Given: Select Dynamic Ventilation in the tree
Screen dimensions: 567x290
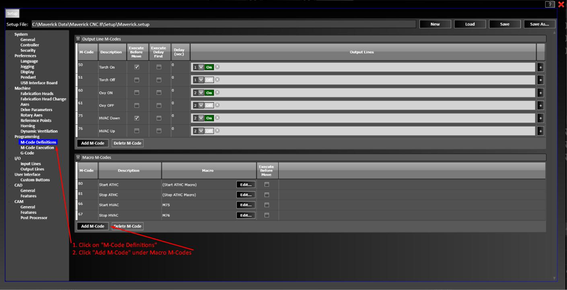Looking at the screenshot, I should [x=39, y=132].
